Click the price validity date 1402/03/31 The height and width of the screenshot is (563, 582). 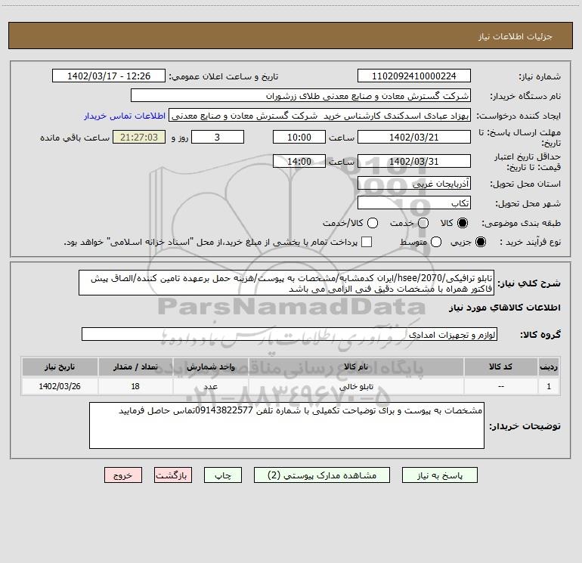tap(414, 161)
